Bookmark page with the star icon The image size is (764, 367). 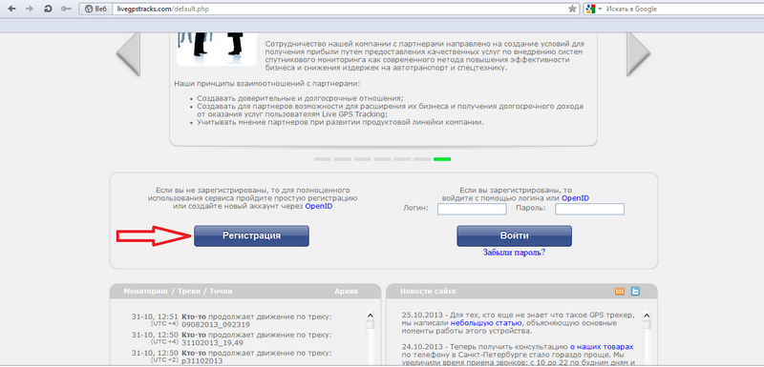pos(572,9)
